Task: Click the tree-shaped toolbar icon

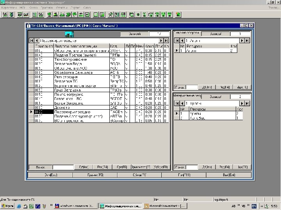Action: click(x=75, y=14)
